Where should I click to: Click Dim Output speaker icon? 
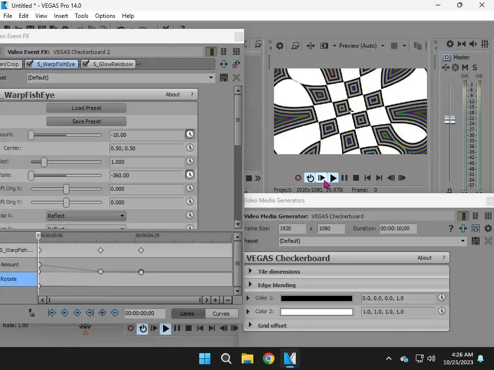point(473,44)
